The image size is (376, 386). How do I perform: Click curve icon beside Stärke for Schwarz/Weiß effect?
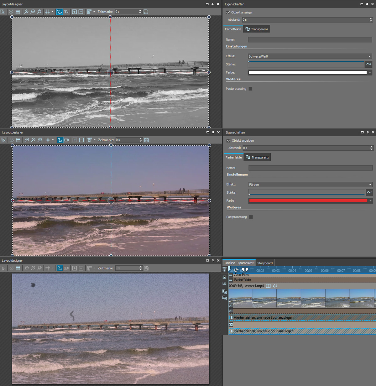coord(369,64)
